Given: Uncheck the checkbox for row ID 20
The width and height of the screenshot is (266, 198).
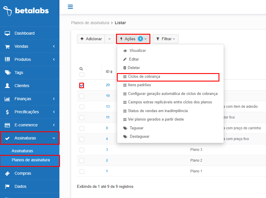Looking at the screenshot, I should pos(82,85).
